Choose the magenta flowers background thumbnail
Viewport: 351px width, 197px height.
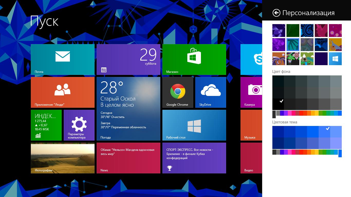coord(335,31)
